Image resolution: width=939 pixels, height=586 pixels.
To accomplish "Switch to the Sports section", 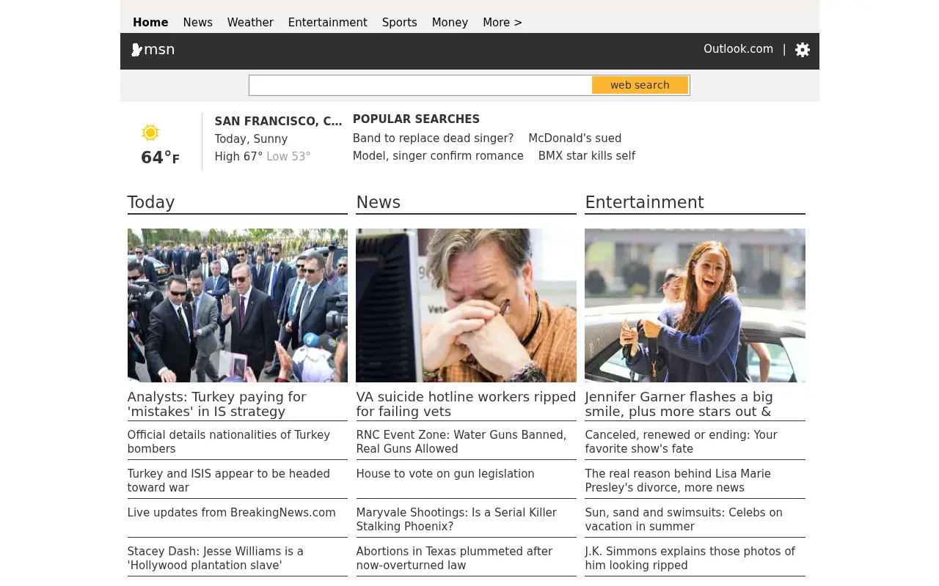I will point(400,23).
